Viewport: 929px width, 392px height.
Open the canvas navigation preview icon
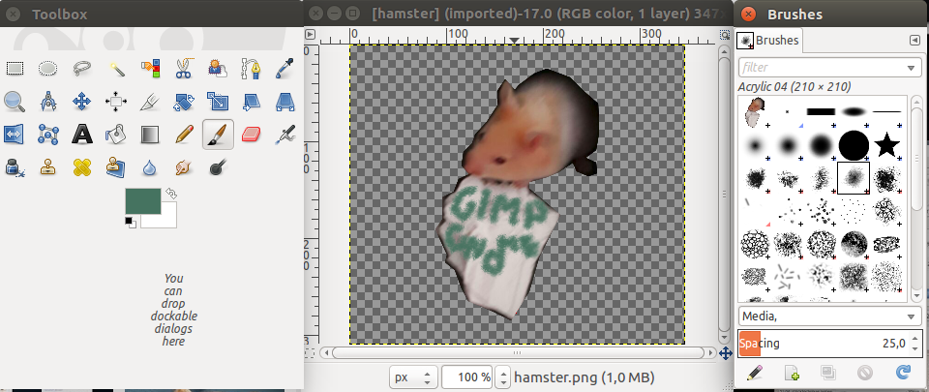tap(725, 353)
